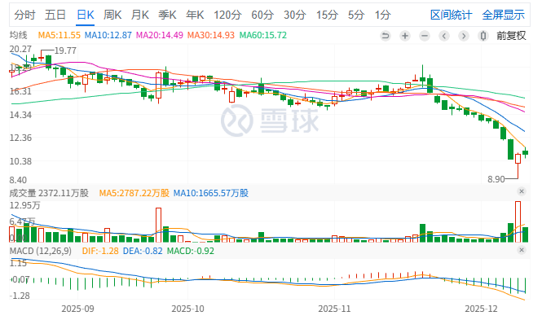
Task: Switch to the 5分 chart
Action: (356, 15)
